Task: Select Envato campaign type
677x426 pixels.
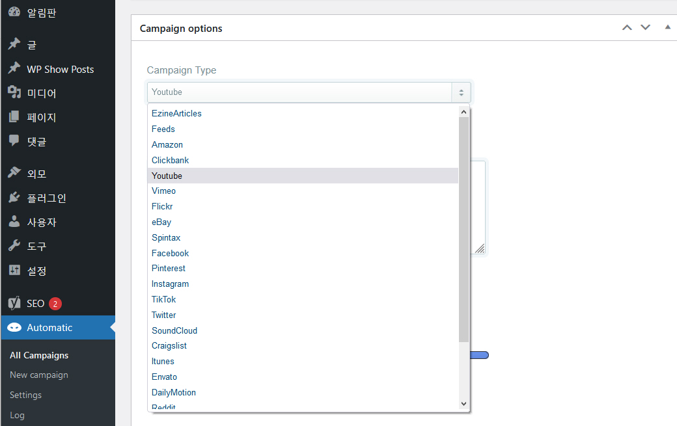Action: tap(303, 377)
